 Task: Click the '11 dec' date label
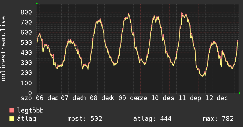click(x=190, y=98)
